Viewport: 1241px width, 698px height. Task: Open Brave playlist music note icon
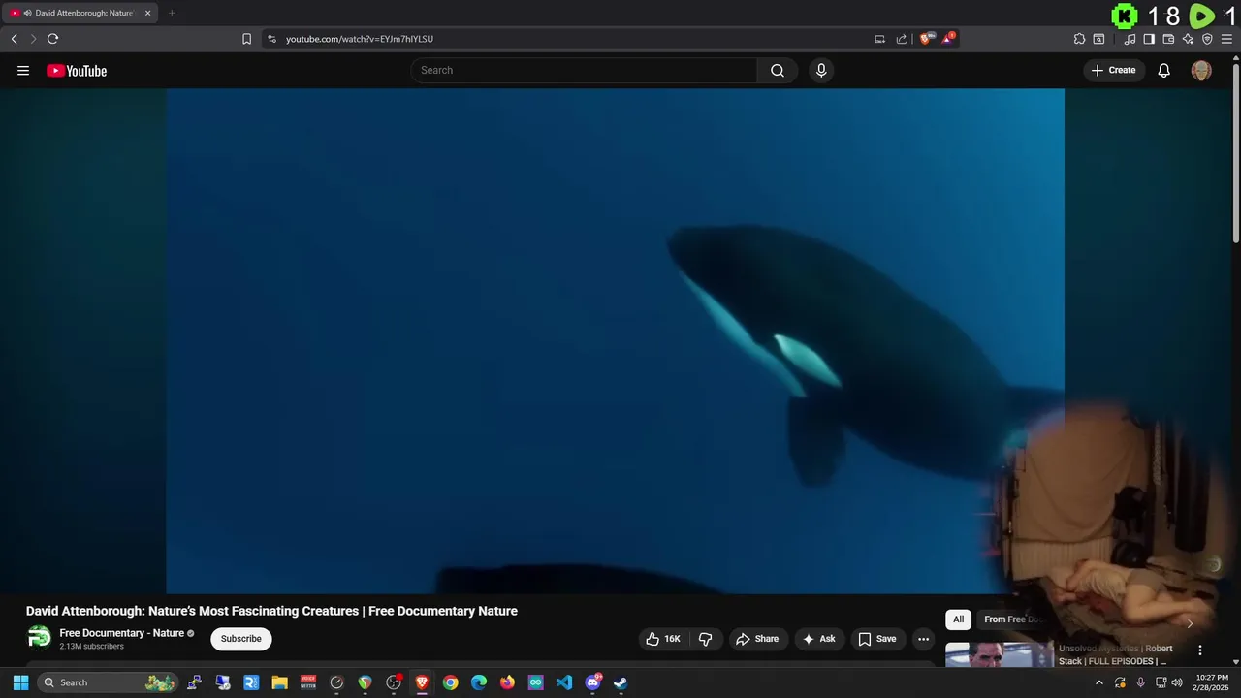(x=1130, y=39)
